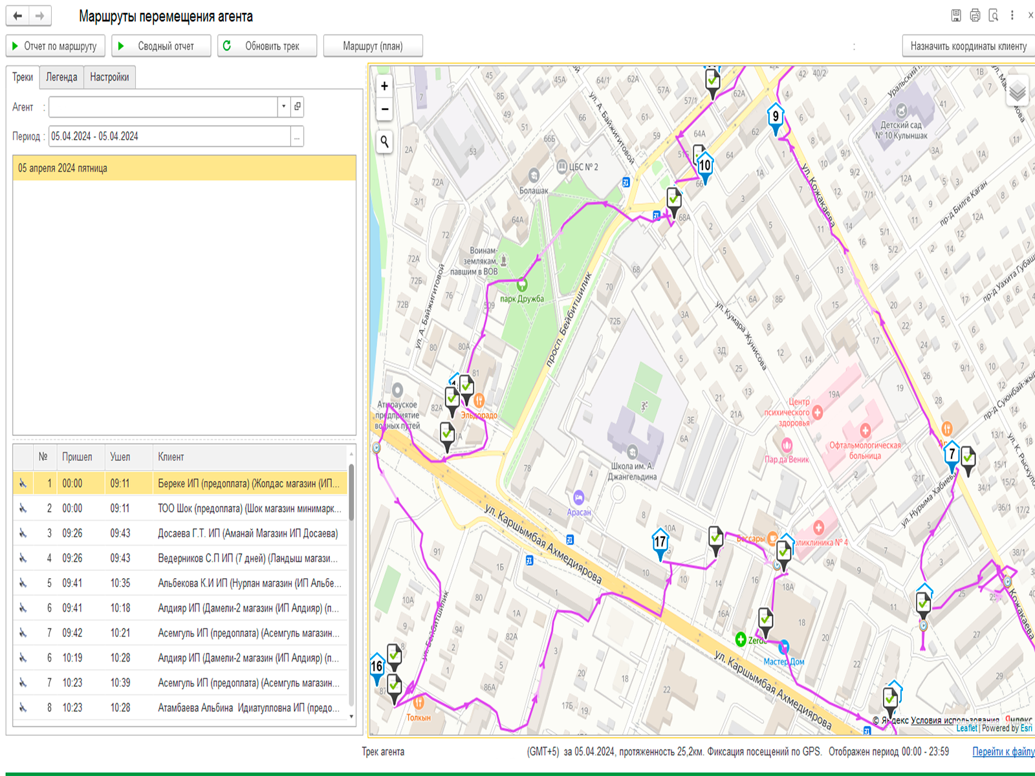Image resolution: width=1035 pixels, height=776 pixels.
Task: Open print preview icon
Action: (x=994, y=16)
